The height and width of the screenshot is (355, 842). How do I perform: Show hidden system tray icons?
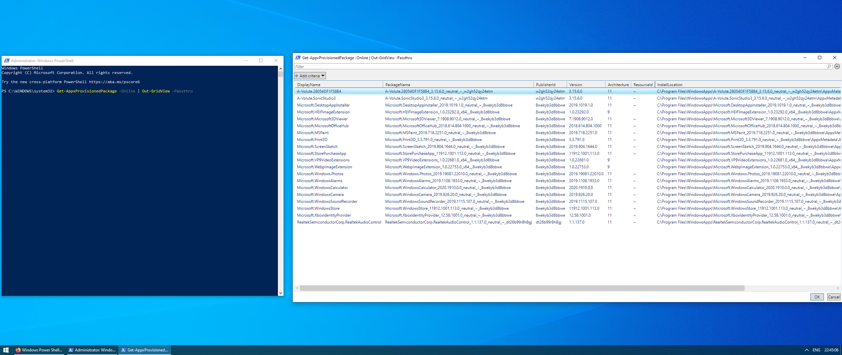tap(806, 350)
